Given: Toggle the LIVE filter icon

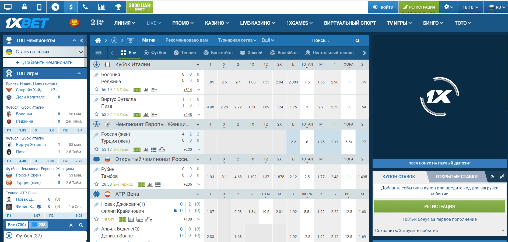Looking at the screenshot, I should tap(99, 53).
